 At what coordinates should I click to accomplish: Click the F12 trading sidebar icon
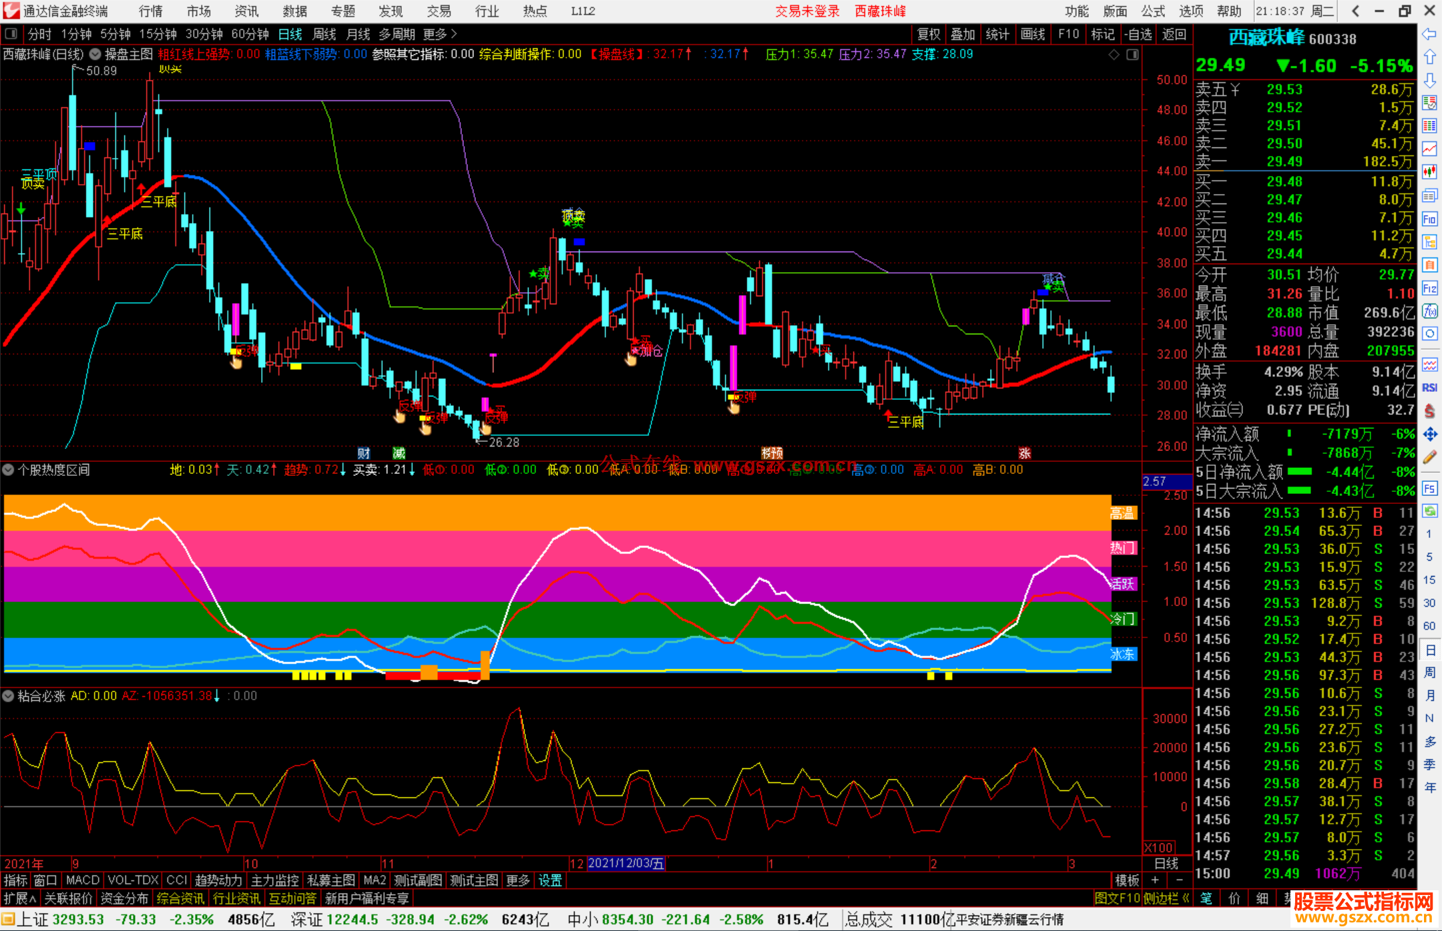pyautogui.click(x=1429, y=288)
